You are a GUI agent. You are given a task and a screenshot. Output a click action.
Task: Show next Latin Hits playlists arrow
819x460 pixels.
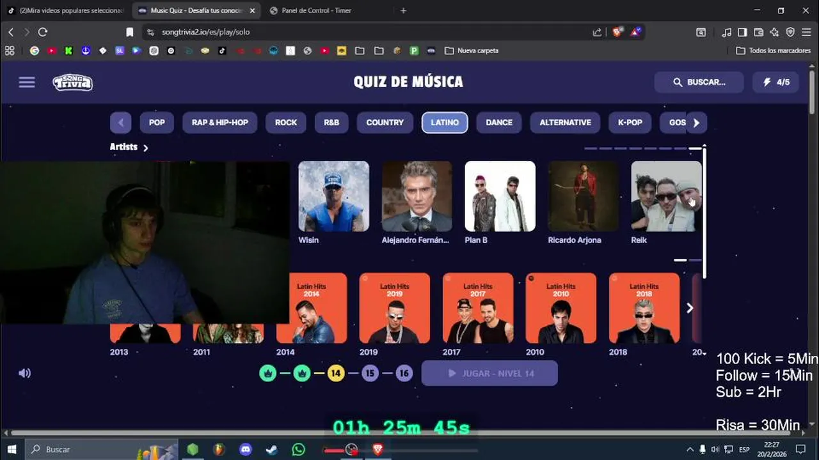tap(690, 308)
